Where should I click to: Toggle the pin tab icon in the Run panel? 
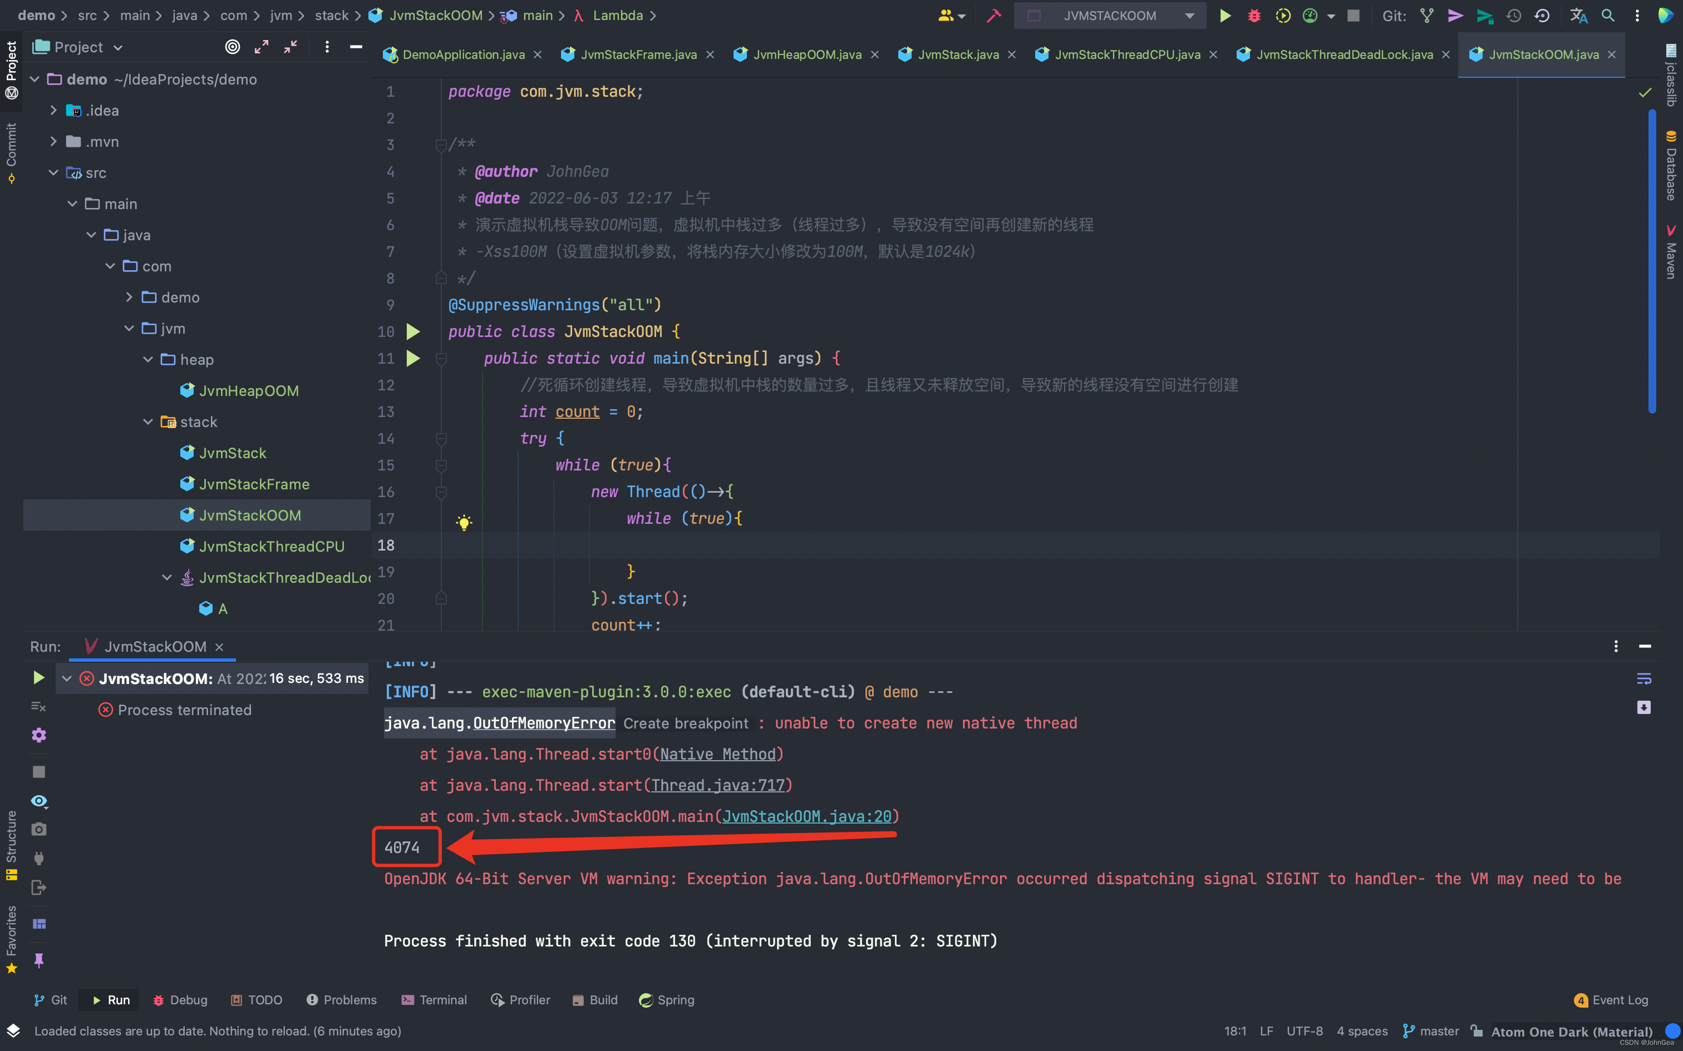click(39, 960)
